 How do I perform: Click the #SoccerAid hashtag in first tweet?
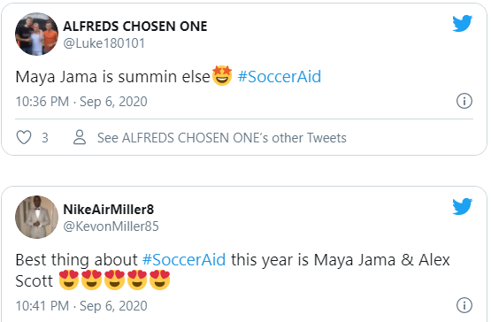coord(280,77)
